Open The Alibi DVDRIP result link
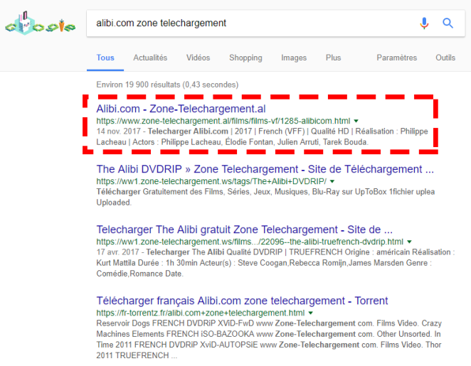 265,169
